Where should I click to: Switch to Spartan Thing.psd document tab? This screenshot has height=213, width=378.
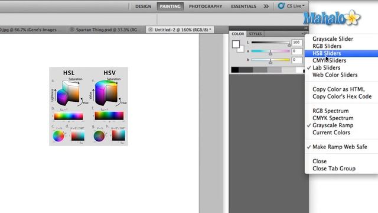[x=108, y=30]
